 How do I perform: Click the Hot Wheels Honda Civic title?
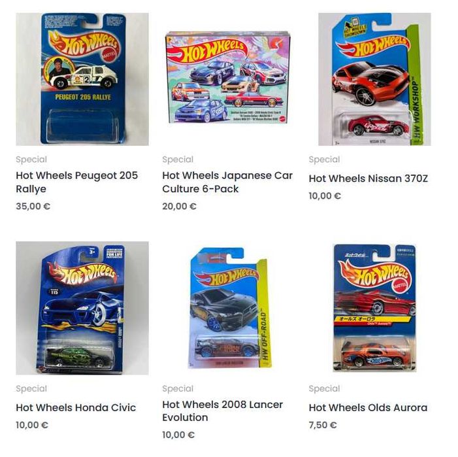76,407
